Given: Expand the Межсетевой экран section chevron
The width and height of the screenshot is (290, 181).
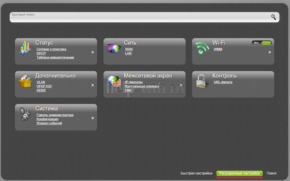Looking at the screenshot, I should pyautogui.click(x=181, y=85).
